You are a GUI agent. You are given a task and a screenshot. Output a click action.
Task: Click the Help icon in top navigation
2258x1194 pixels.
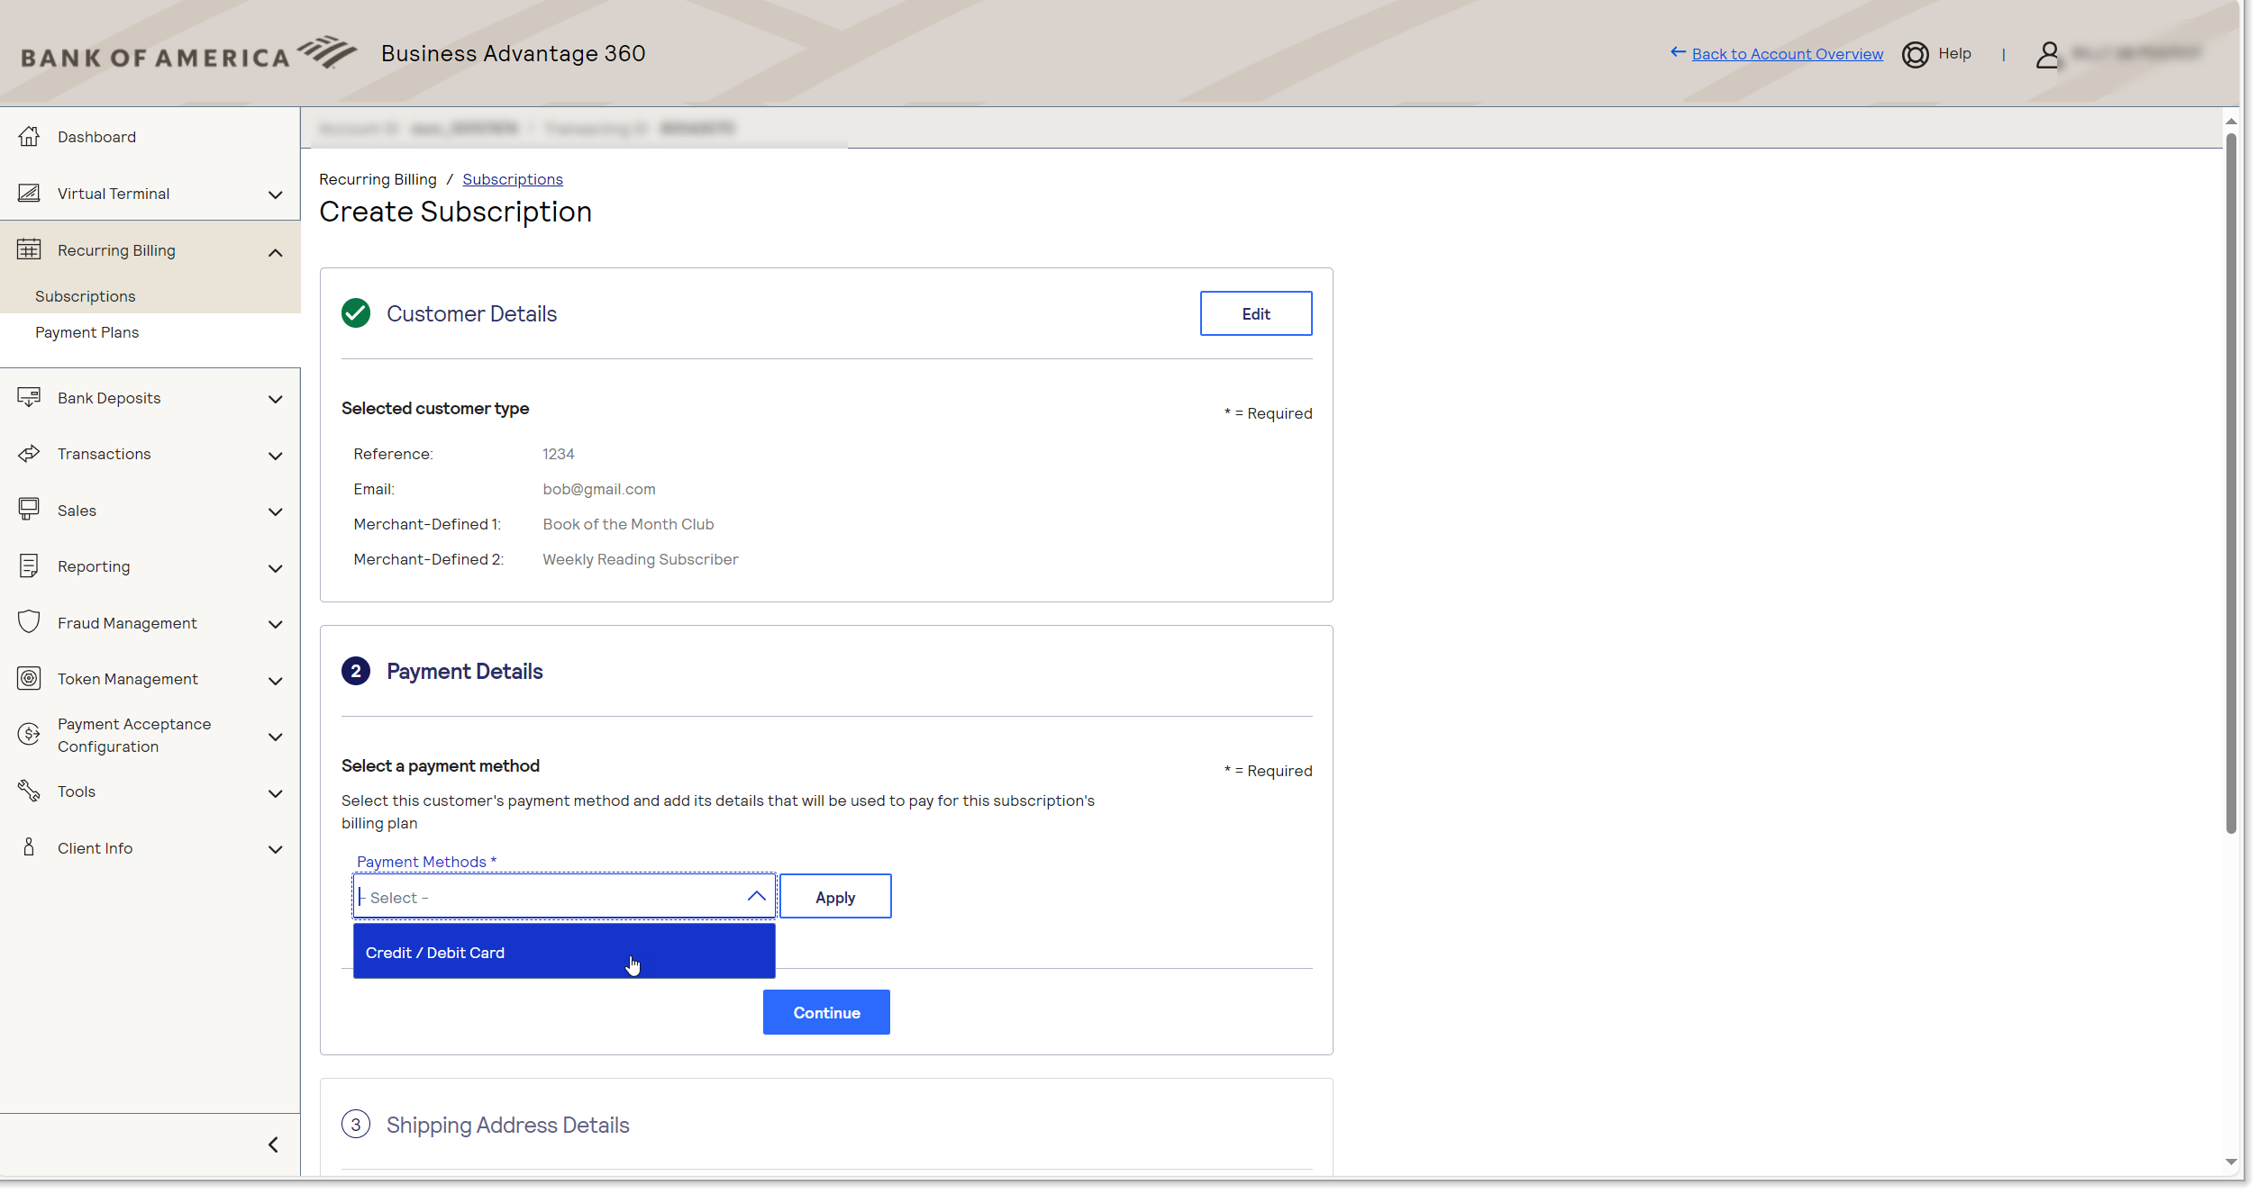(1916, 52)
